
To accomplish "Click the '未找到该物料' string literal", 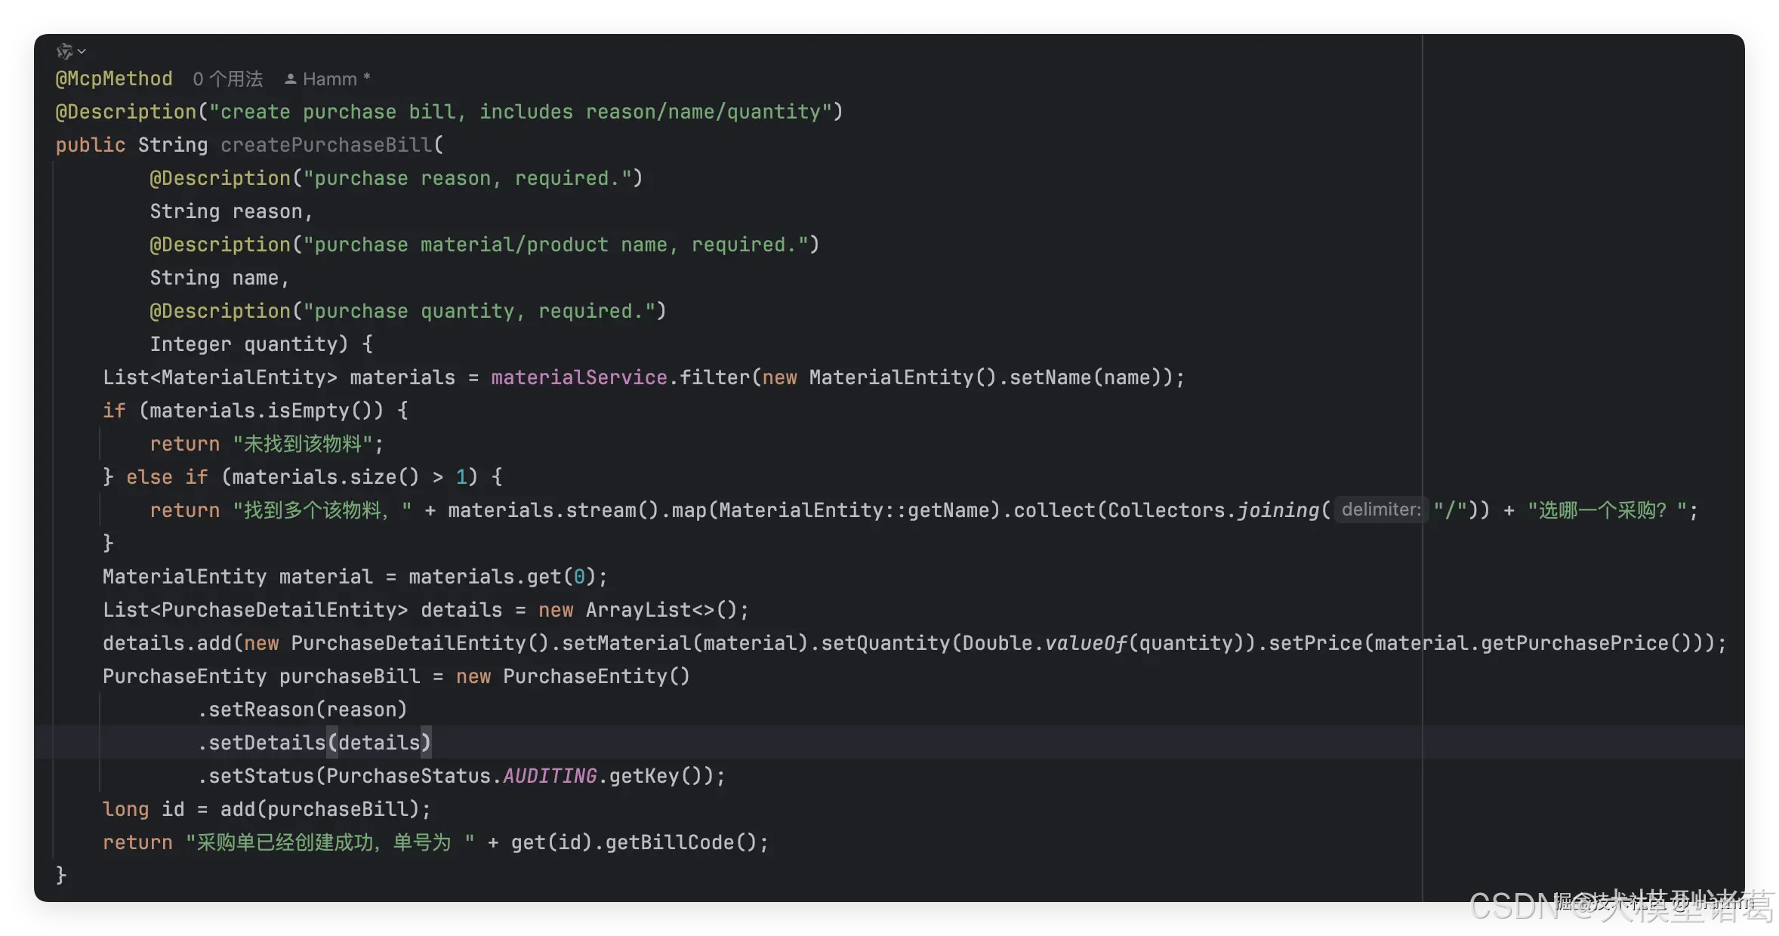I will tap(303, 444).
